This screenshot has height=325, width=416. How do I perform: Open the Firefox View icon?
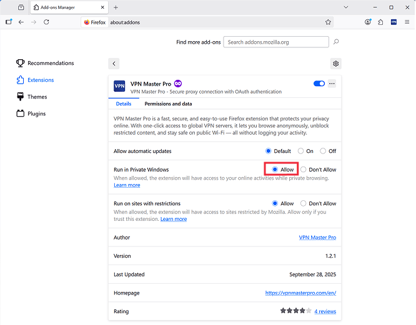21,7
